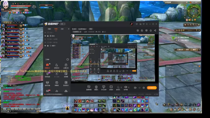This screenshot has height=118, width=210.
Task: Click the unlock padlock icon in header
Action: click(142, 30)
